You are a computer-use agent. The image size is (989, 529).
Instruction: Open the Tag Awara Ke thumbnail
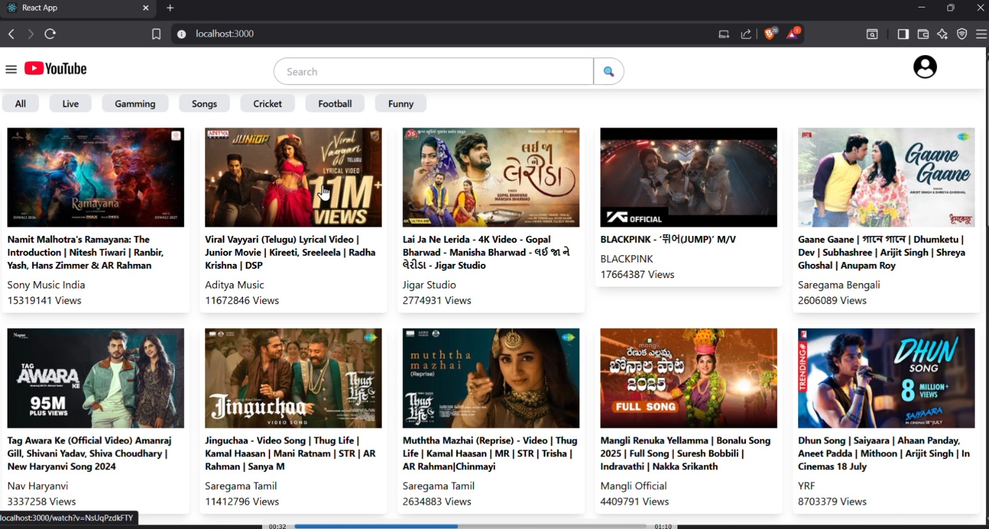(96, 378)
